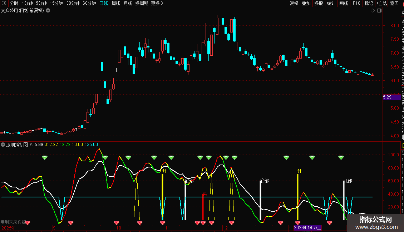Click the leftmost red diamond signal marker
This screenshot has height=232, width=404.
click(x=28, y=223)
